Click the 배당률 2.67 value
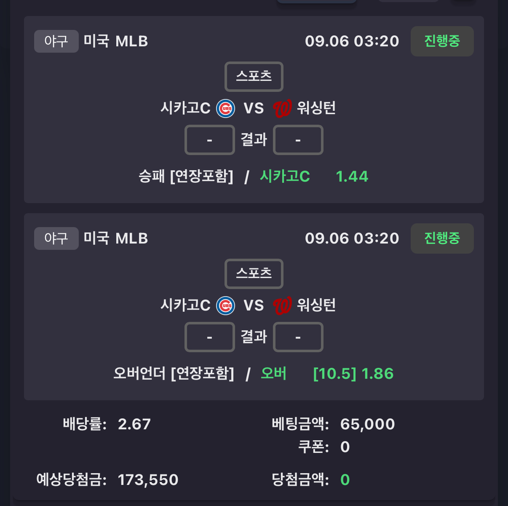This screenshot has width=508, height=506. [x=134, y=424]
